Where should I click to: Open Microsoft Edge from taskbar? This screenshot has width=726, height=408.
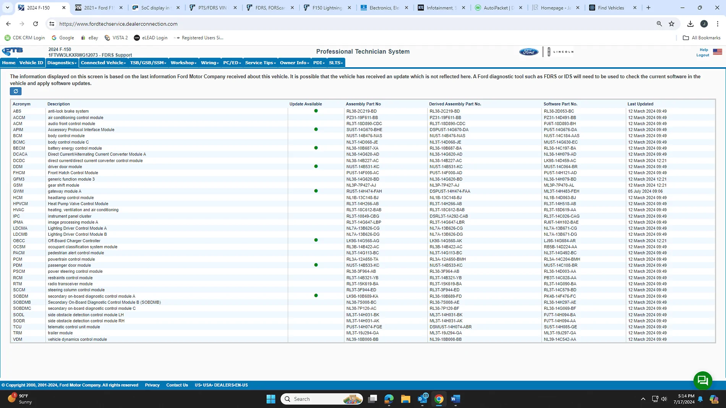coord(389,399)
